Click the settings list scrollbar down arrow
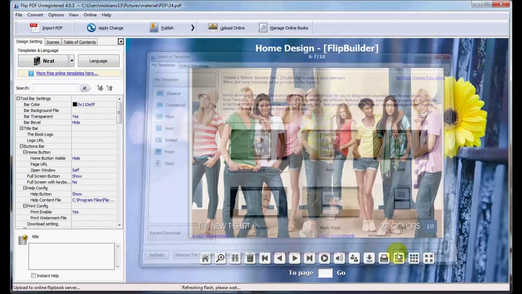The height and width of the screenshot is (294, 522). pyautogui.click(x=119, y=225)
